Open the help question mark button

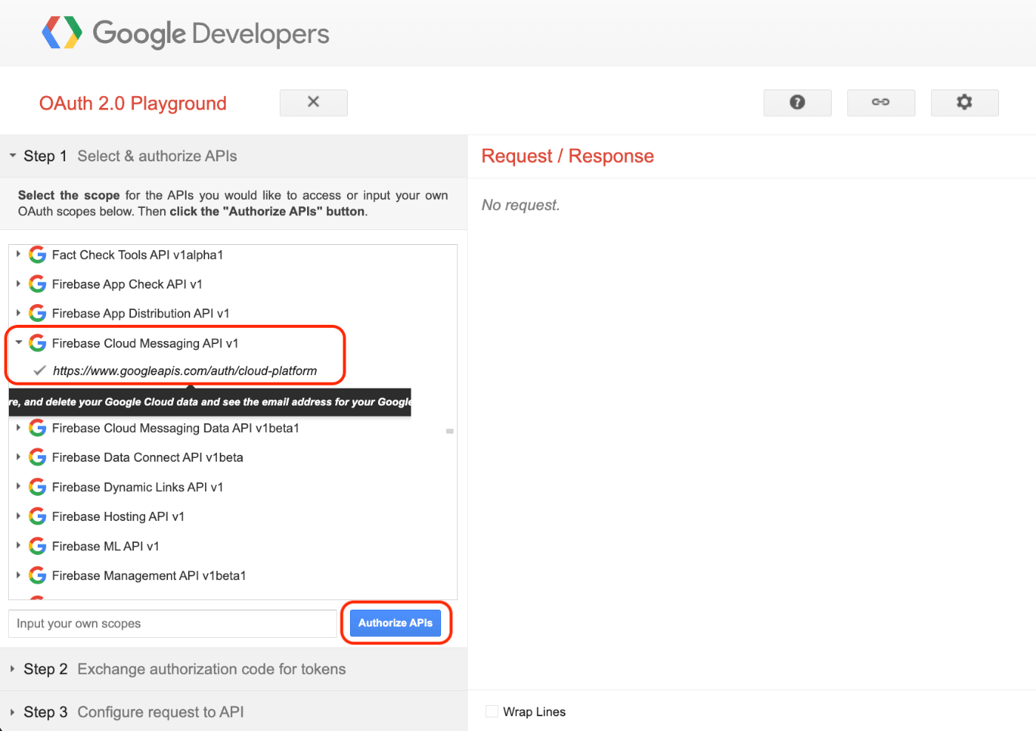pyautogui.click(x=797, y=103)
